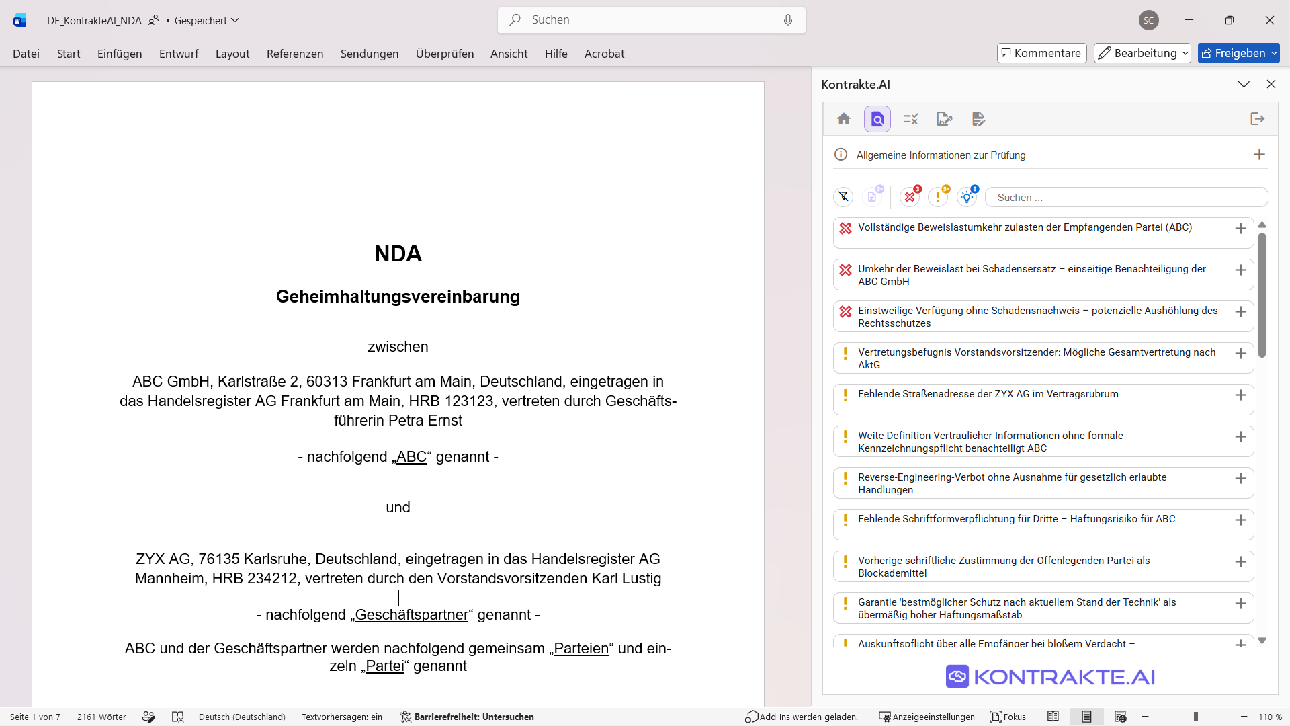
Task: Open word count 2161 Wörter
Action: point(101,717)
